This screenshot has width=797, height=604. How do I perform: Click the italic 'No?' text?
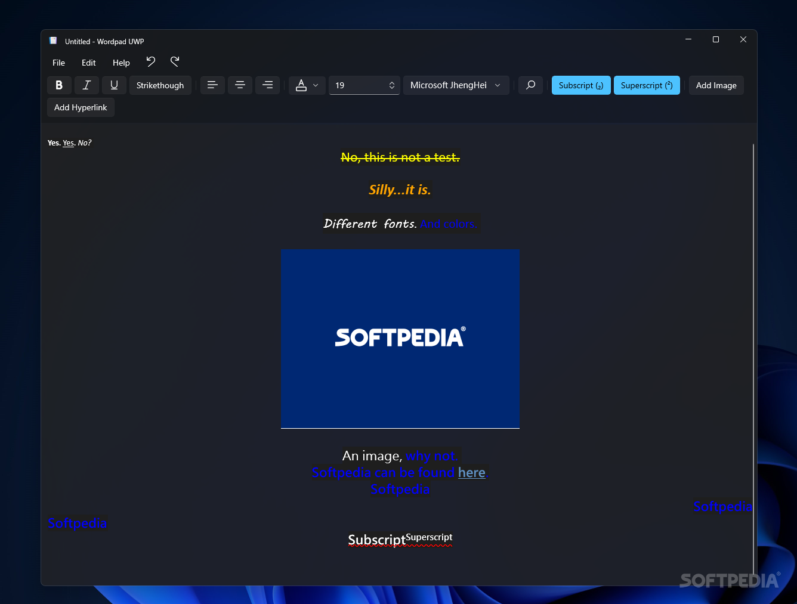click(x=85, y=143)
